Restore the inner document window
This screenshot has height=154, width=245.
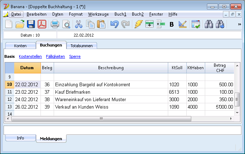232,14
